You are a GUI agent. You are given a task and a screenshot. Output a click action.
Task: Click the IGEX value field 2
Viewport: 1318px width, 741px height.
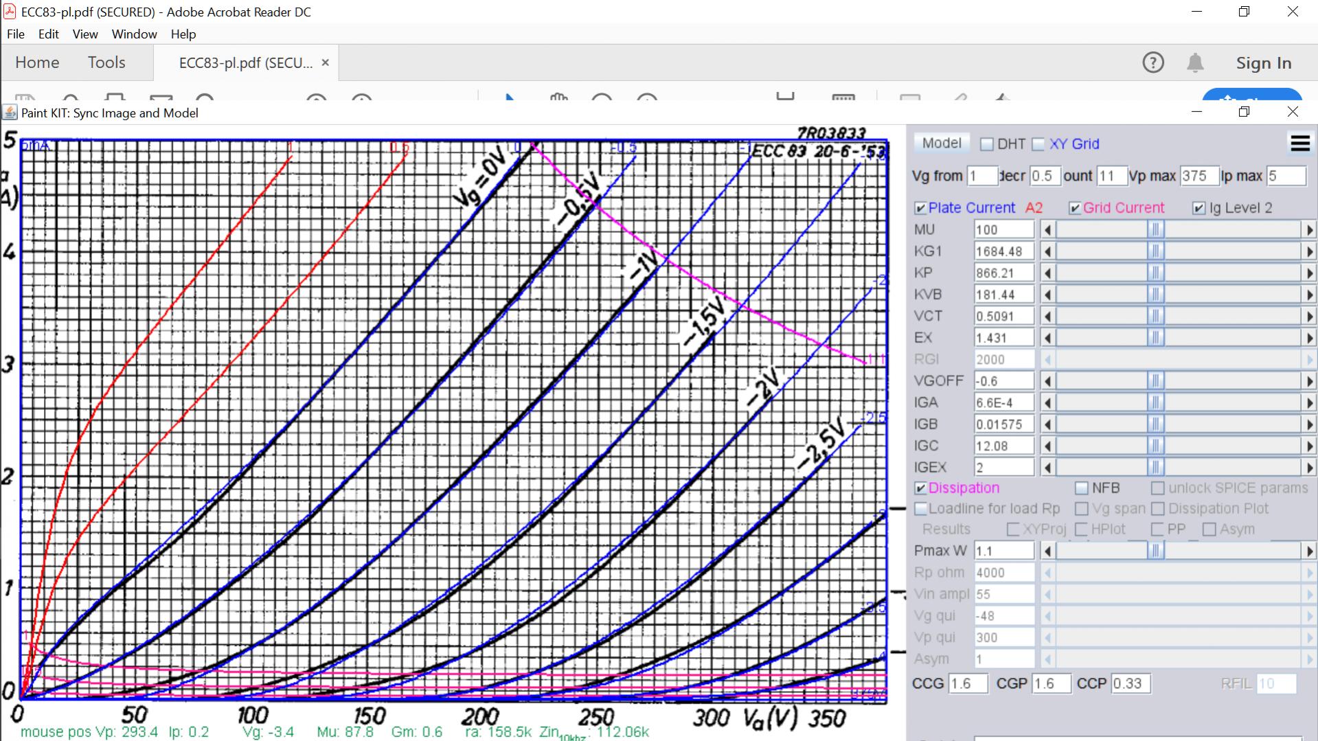click(1004, 468)
